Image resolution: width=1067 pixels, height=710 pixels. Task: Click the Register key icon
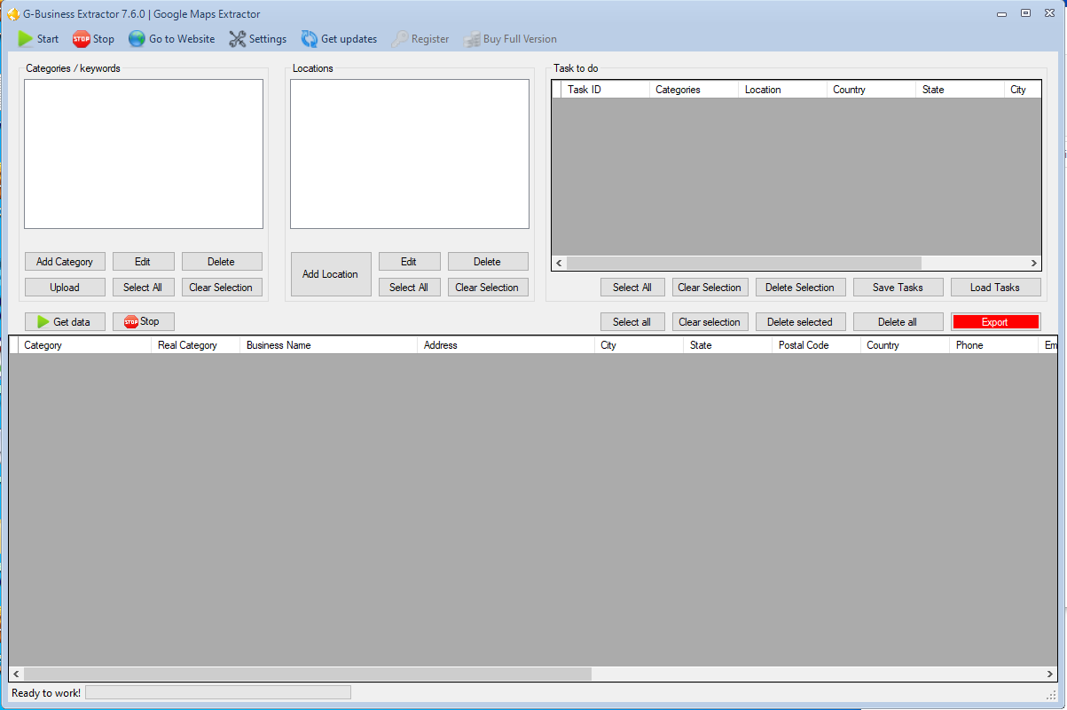point(400,39)
